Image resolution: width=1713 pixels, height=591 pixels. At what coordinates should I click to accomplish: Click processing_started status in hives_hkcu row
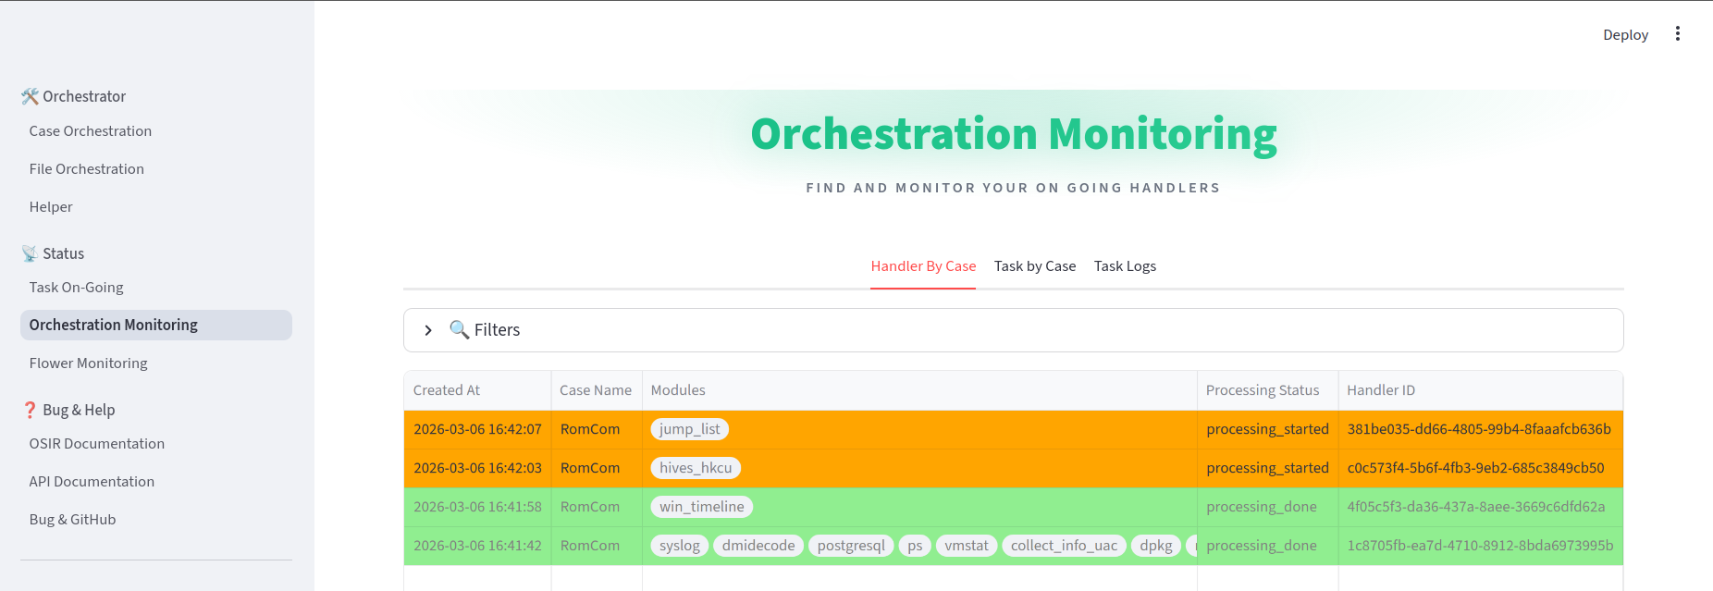pos(1267,468)
